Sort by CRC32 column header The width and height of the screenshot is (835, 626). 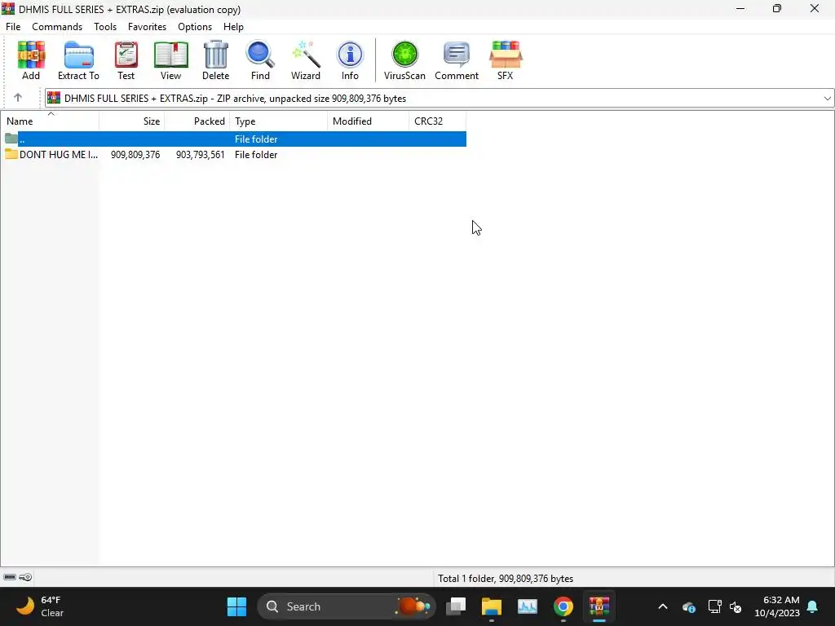(438, 121)
